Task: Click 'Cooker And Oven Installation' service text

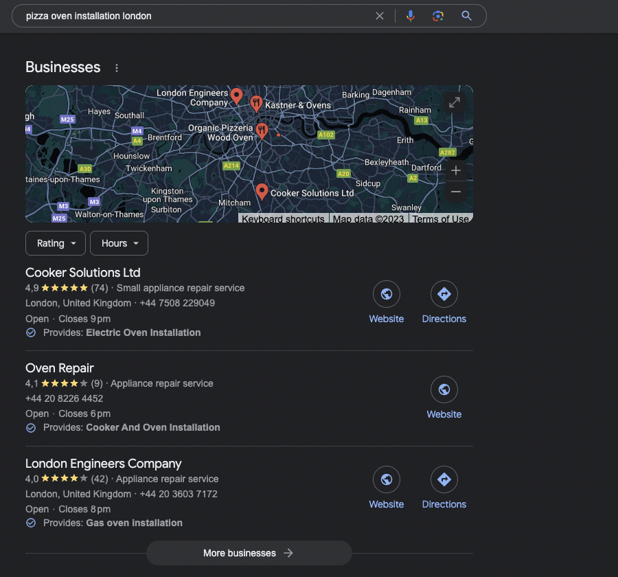Action: click(x=153, y=427)
